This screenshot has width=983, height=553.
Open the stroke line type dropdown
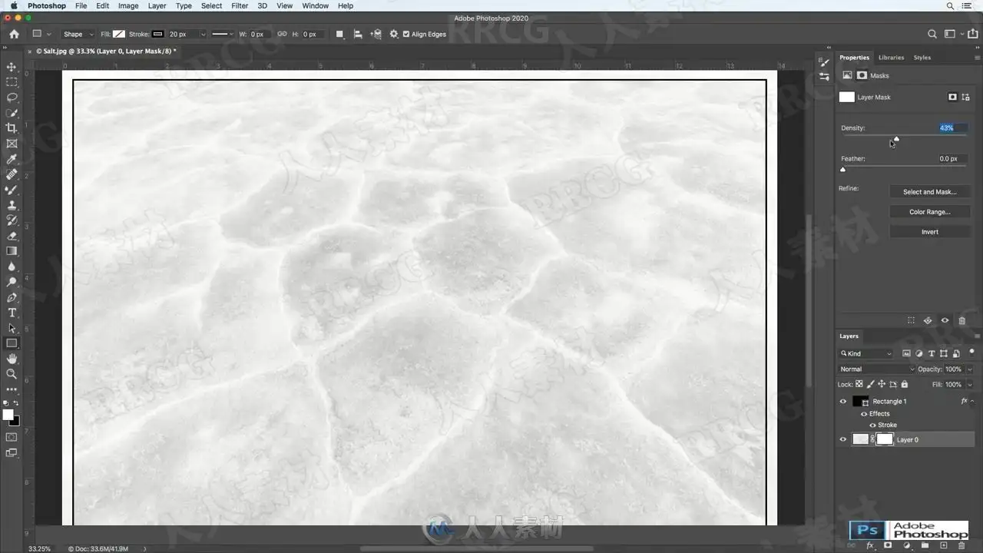(x=223, y=34)
